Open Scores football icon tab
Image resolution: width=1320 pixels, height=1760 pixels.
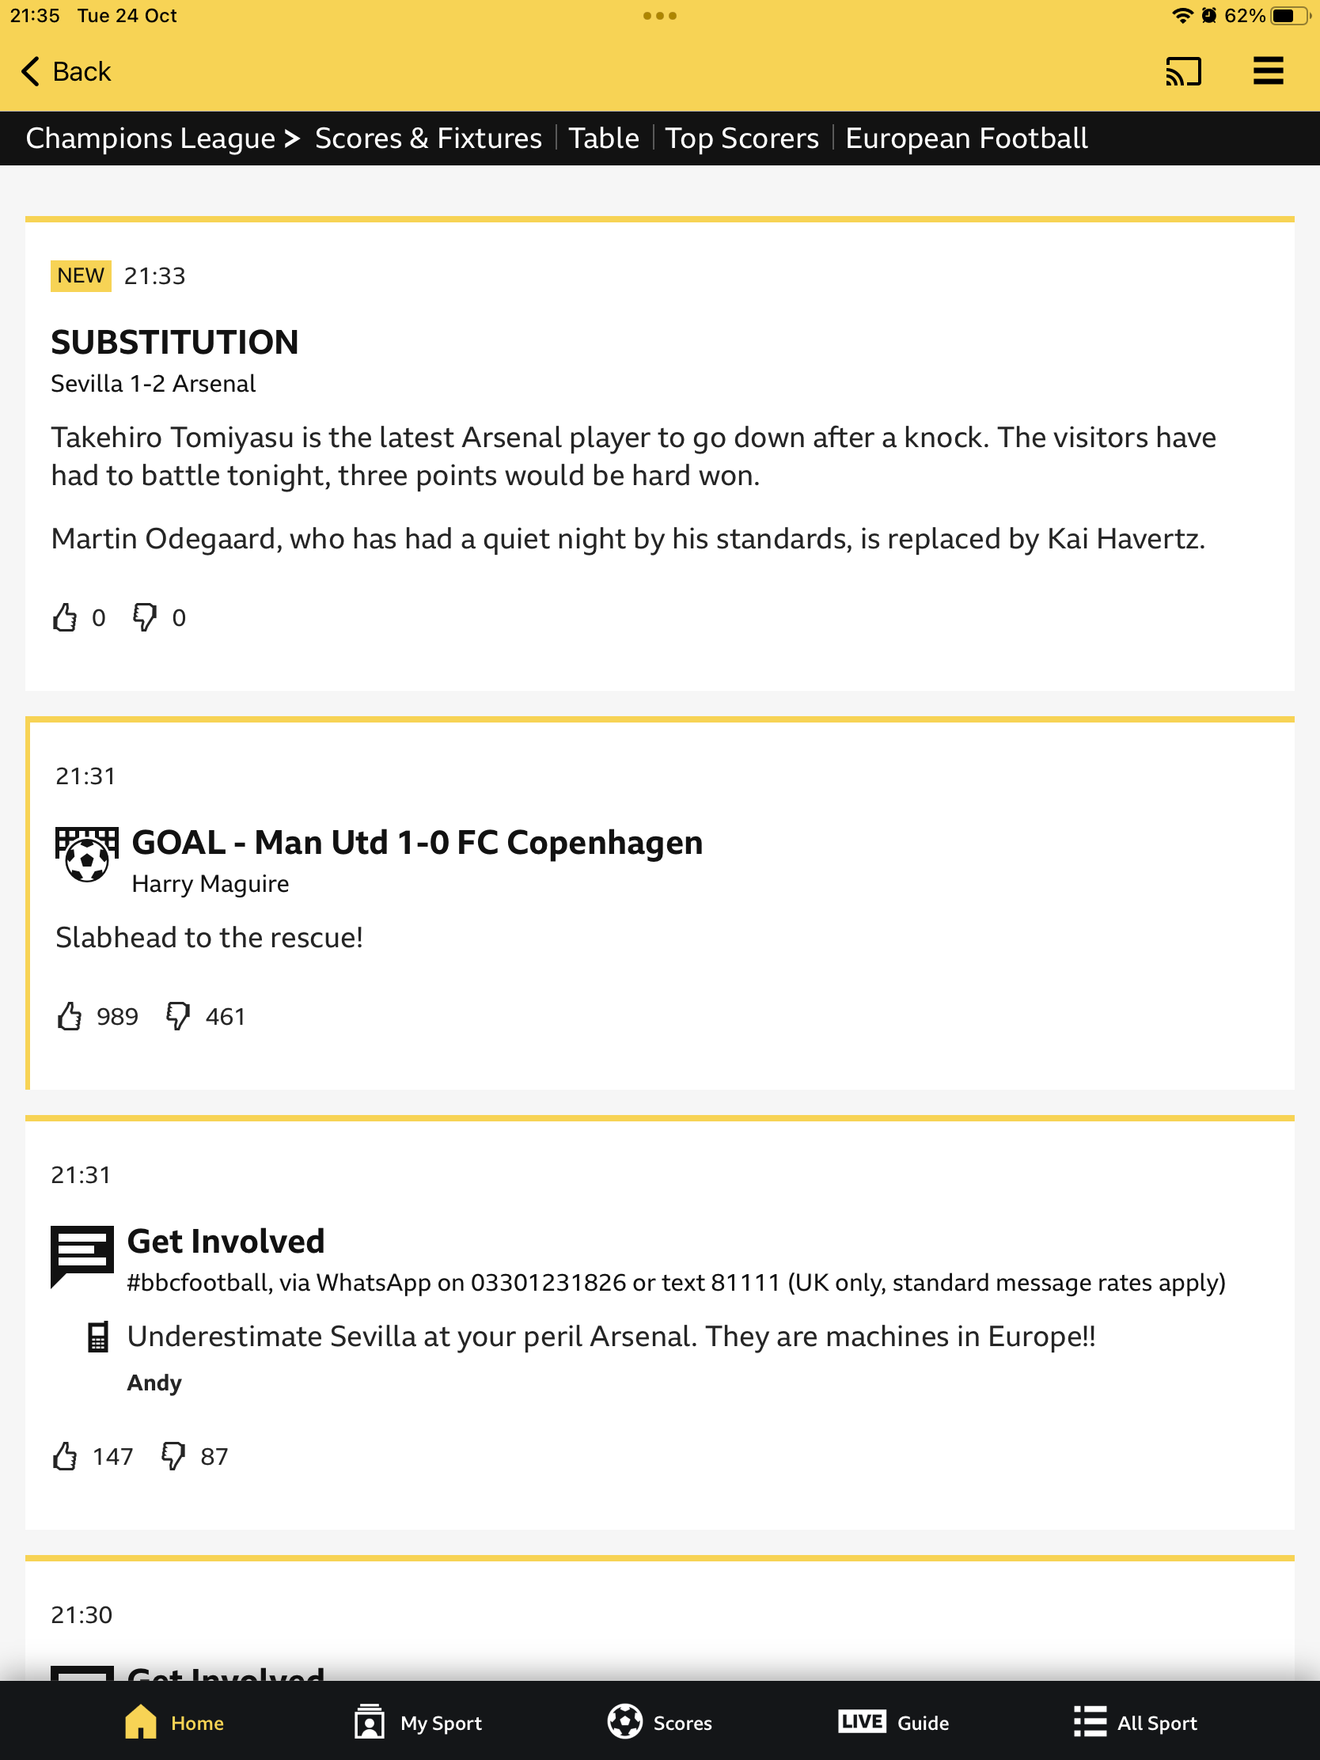tap(659, 1723)
